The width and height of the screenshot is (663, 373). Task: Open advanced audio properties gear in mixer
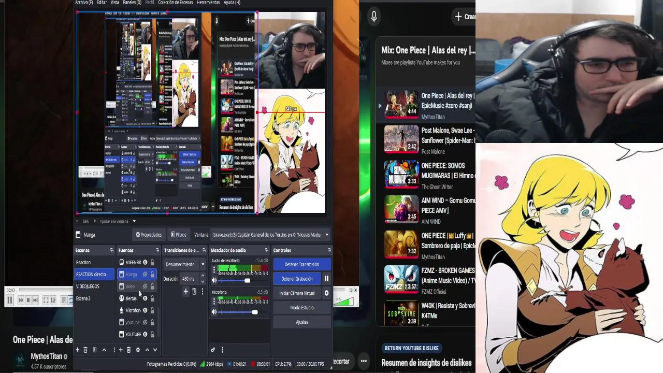[x=213, y=350]
